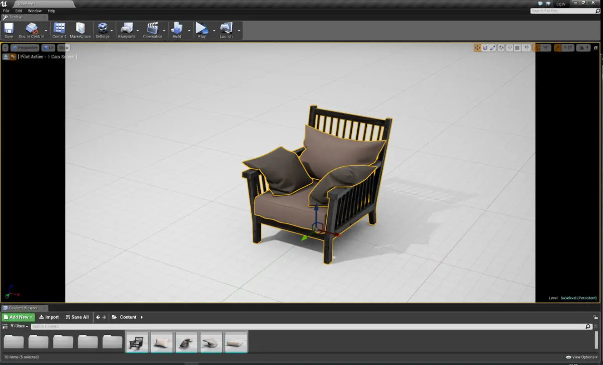Select the light pillow asset thumbnail
This screenshot has width=603, height=365.
point(162,342)
